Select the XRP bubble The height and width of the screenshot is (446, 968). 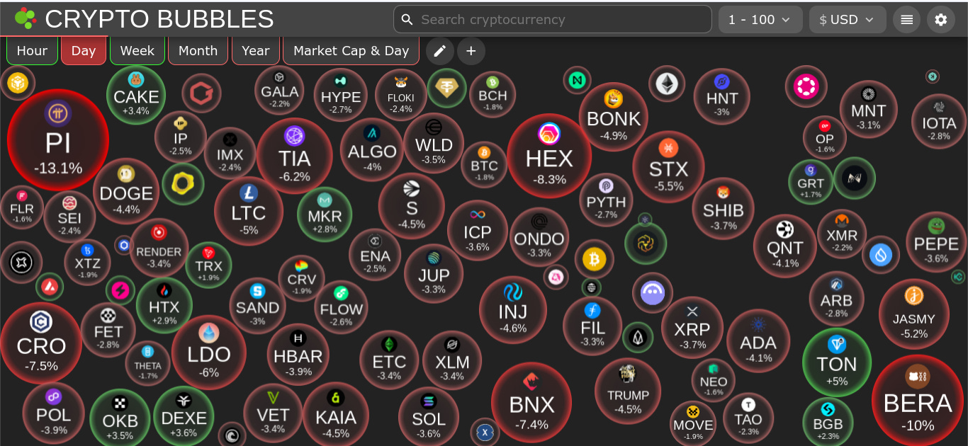point(692,328)
